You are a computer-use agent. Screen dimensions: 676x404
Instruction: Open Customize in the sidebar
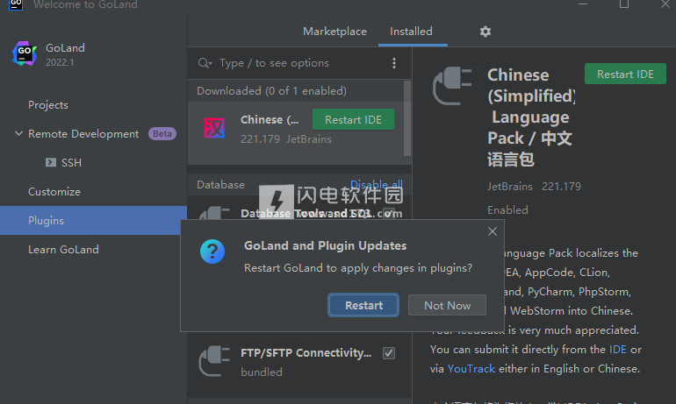[54, 191]
